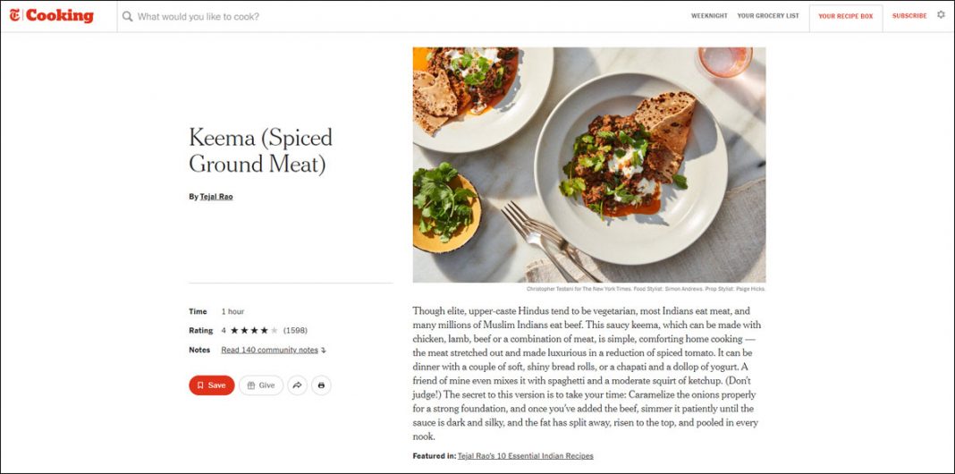Open author Tejal Rao's page
Viewport: 955px width, 474px height.
point(216,197)
